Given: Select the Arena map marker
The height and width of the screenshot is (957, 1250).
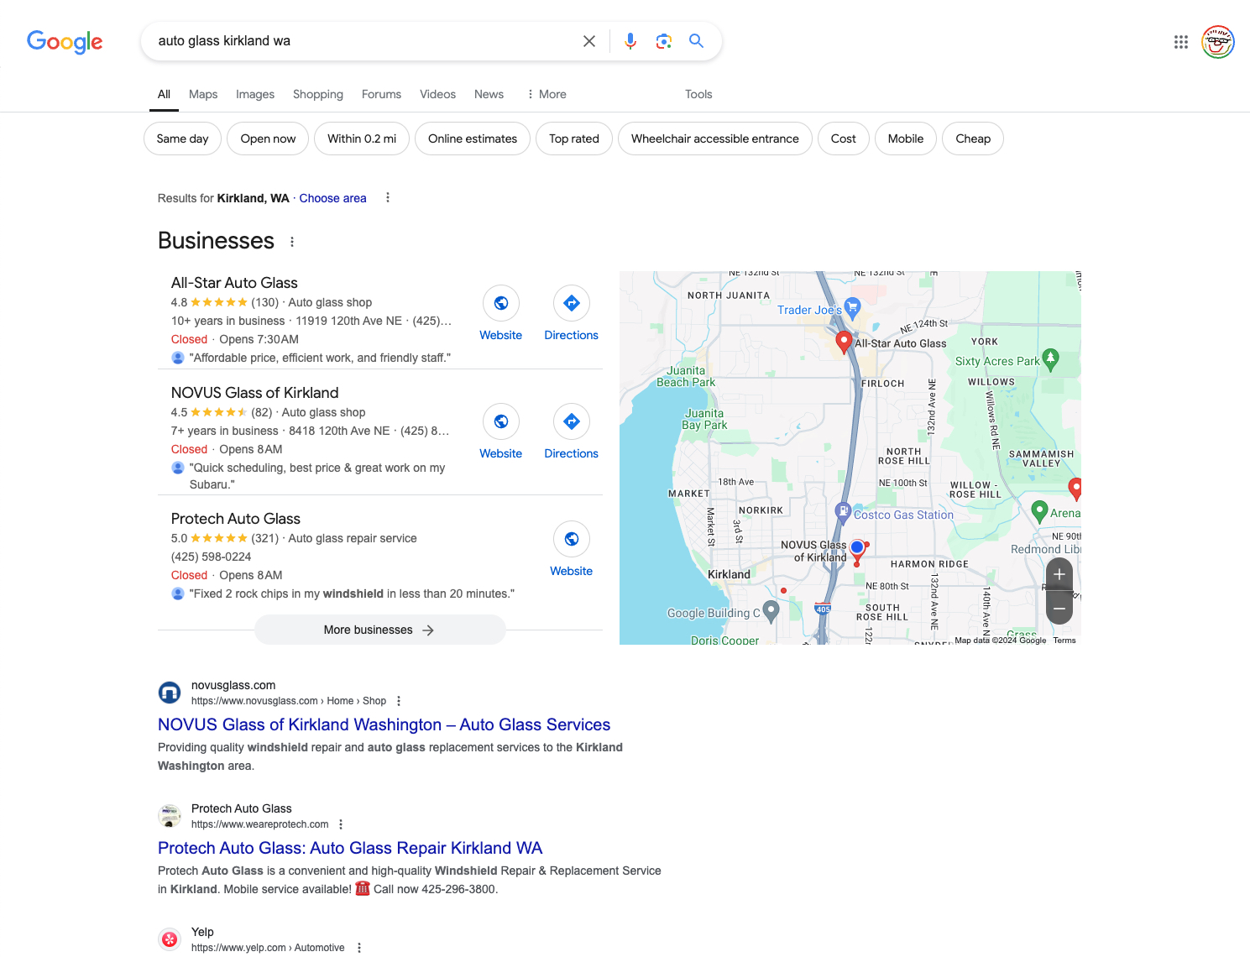Looking at the screenshot, I should click(x=1039, y=510).
